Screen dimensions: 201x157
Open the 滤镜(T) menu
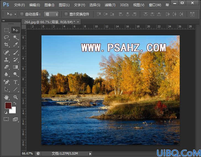click(x=110, y=5)
